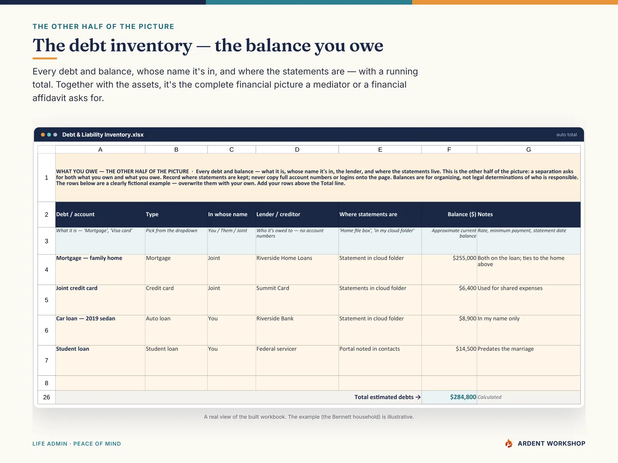Screen dimensions: 618x463
Task: Select row 1 header
Action: [46, 177]
